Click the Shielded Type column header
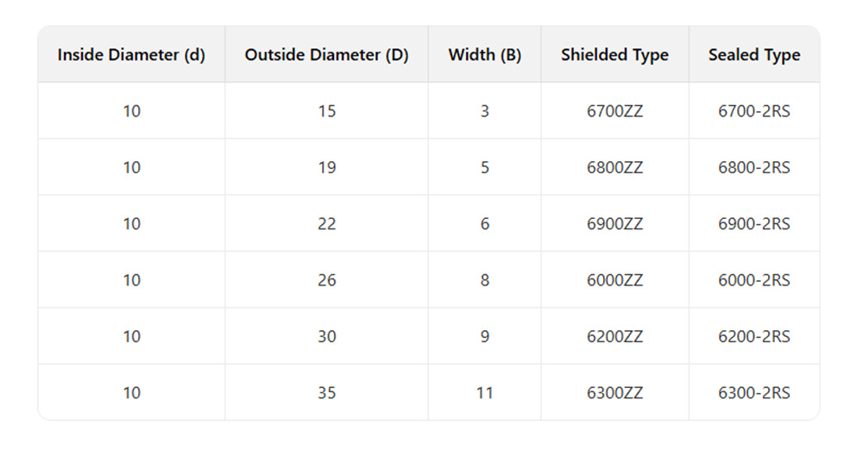 click(614, 55)
